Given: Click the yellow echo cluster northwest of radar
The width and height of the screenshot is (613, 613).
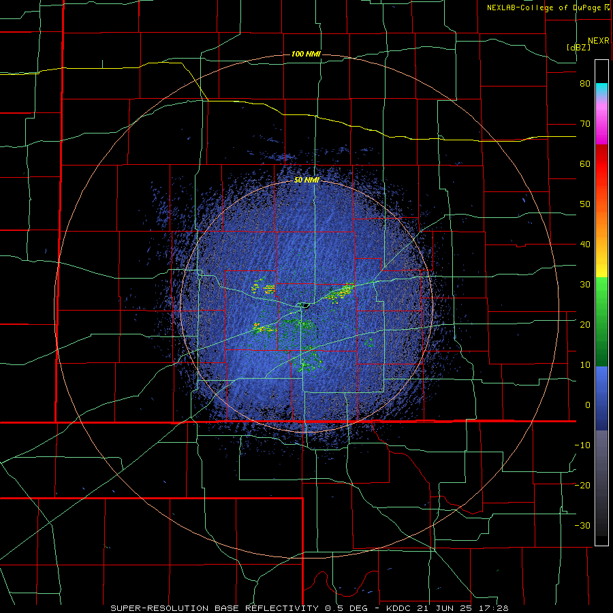Looking at the screenshot, I should coord(263,287).
